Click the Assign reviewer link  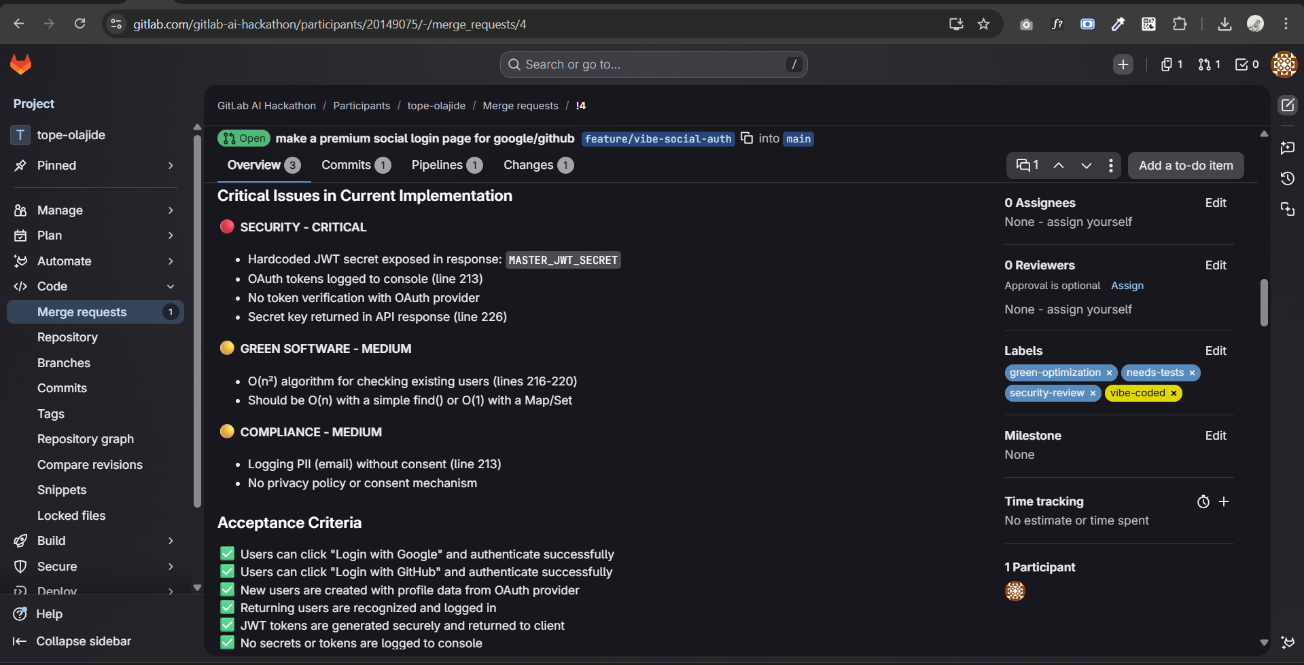[1127, 286]
